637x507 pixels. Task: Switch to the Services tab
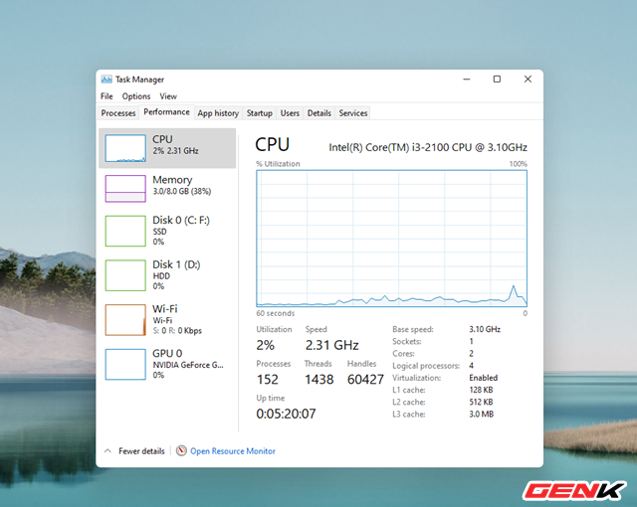[353, 113]
